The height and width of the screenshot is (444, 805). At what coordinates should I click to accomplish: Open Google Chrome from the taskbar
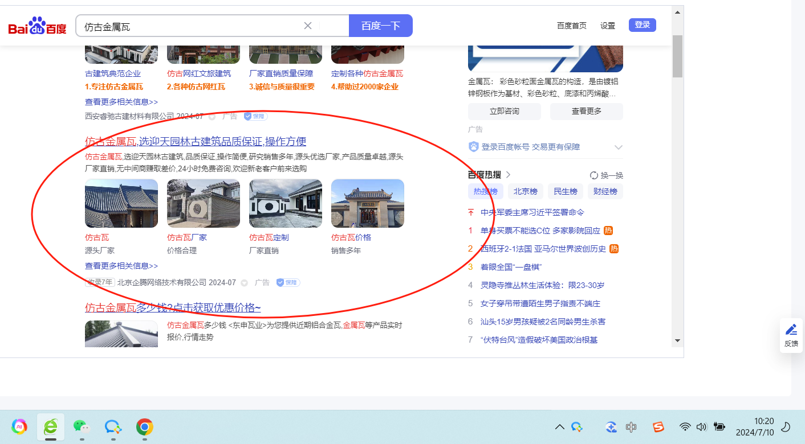tap(145, 427)
